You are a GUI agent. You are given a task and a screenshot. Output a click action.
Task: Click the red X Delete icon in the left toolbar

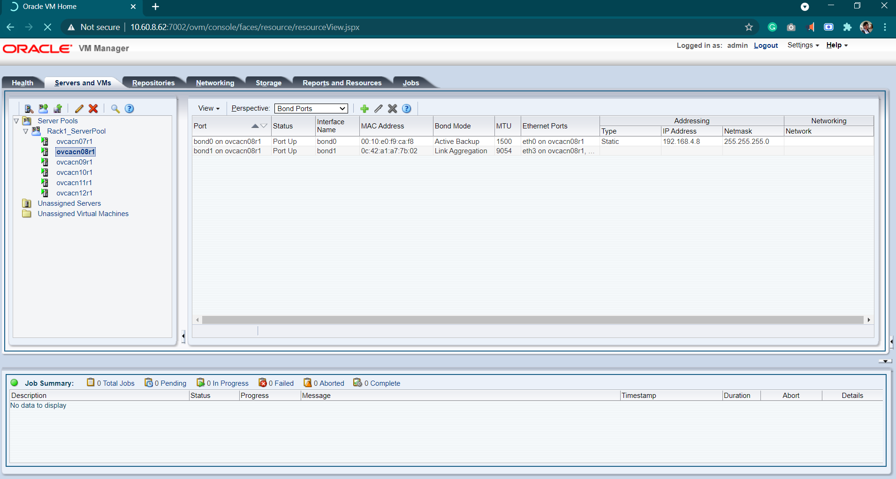pyautogui.click(x=93, y=109)
